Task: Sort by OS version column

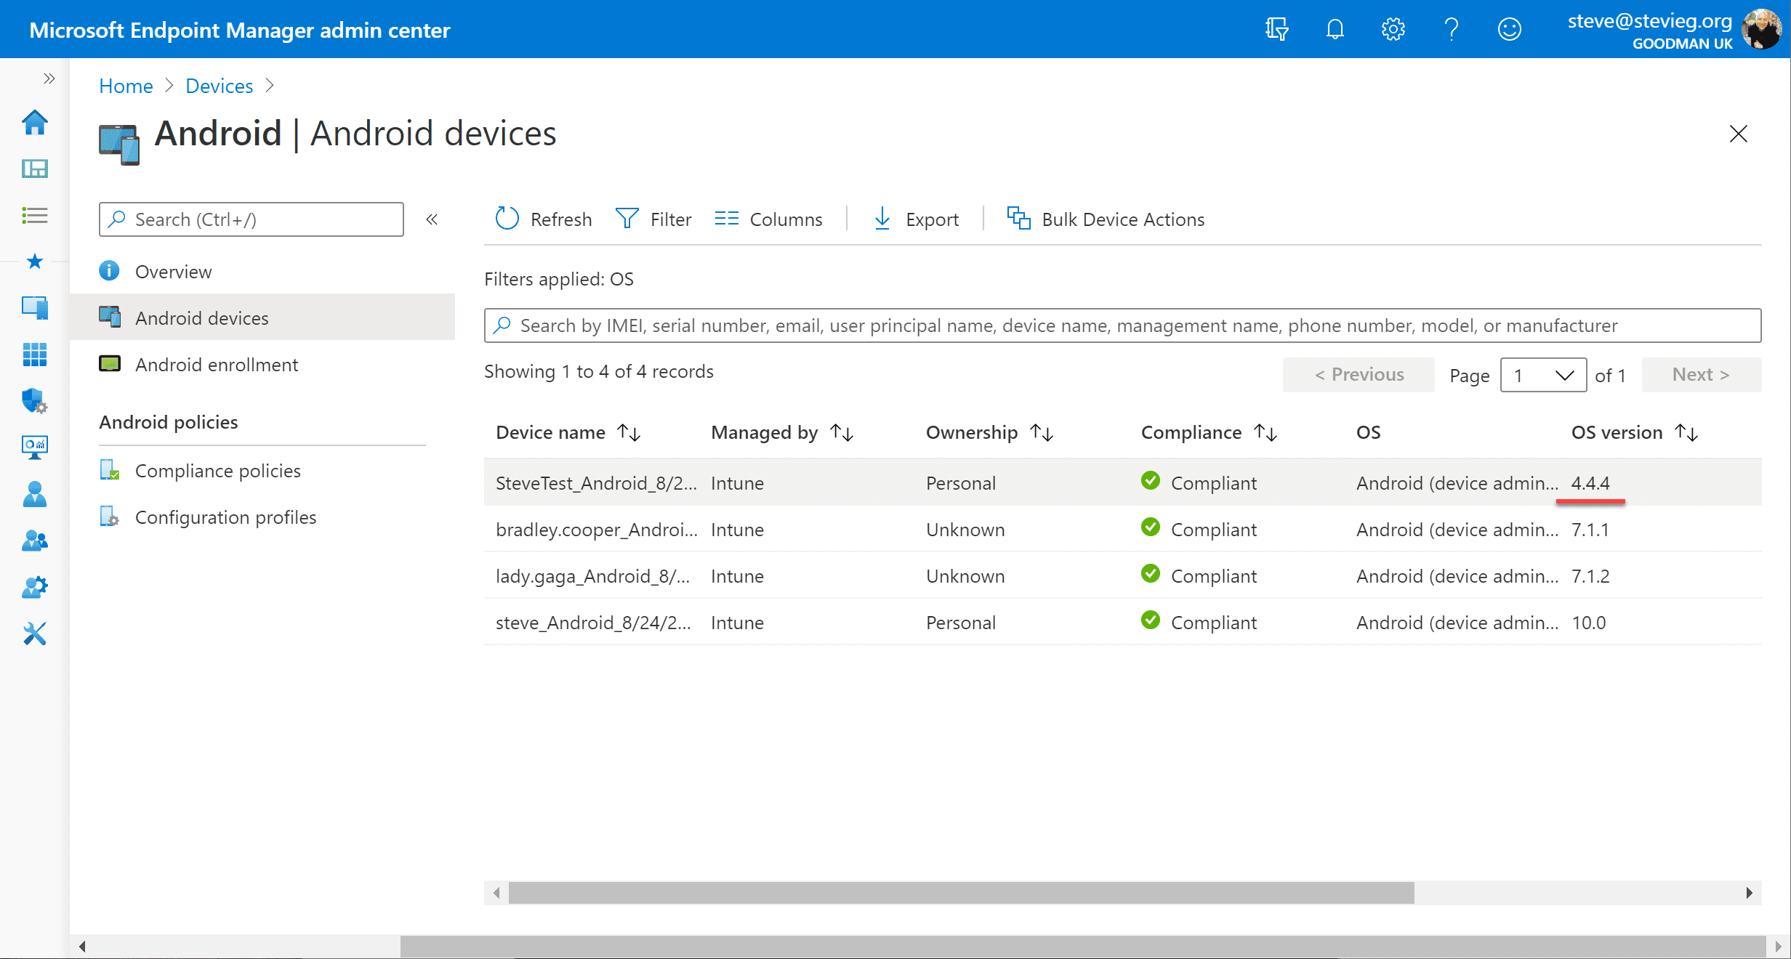Action: point(1635,433)
